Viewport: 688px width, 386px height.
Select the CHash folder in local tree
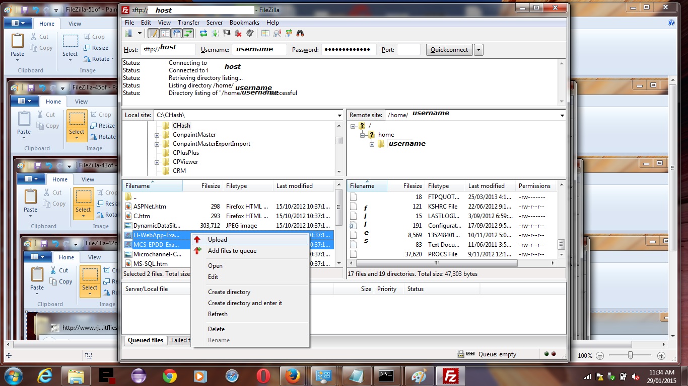click(181, 126)
